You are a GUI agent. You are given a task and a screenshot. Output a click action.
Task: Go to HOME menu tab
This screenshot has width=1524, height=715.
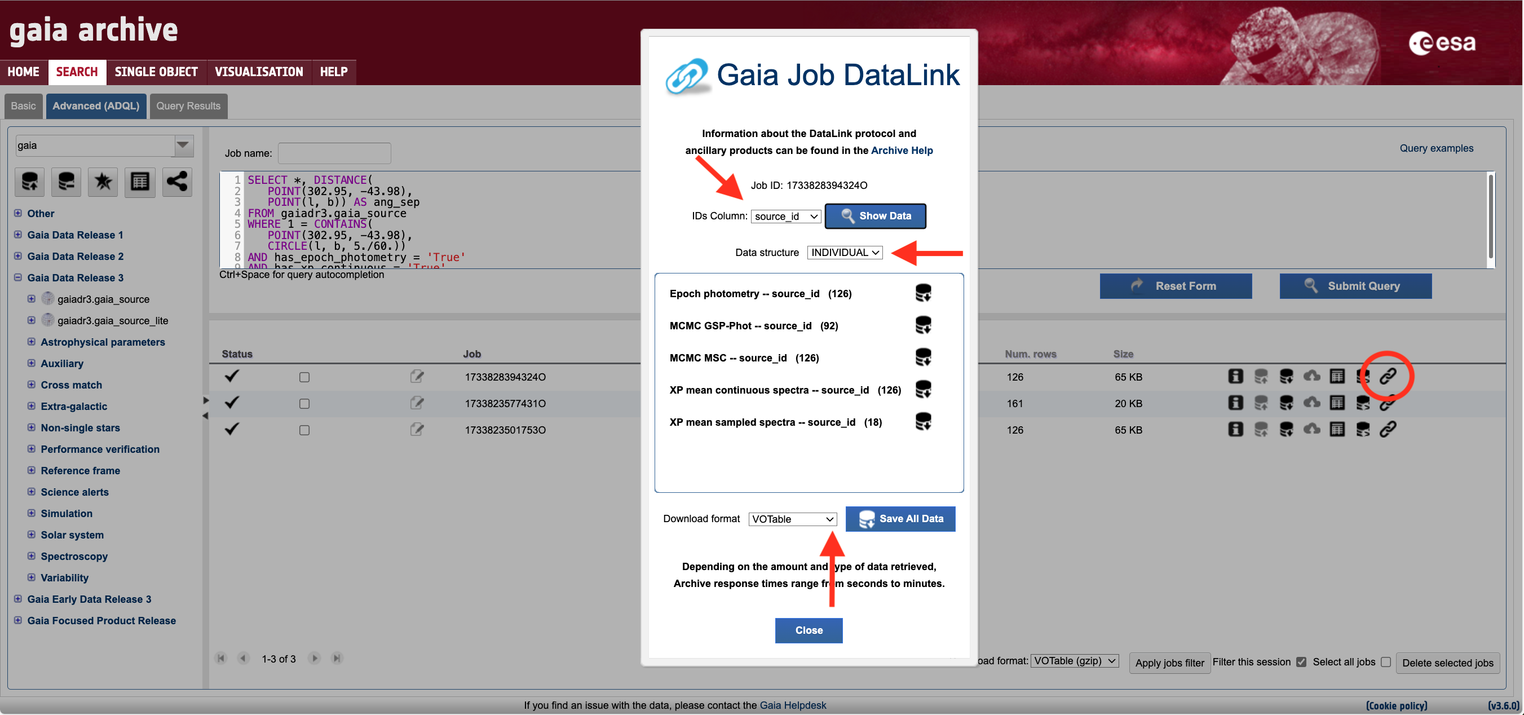24,72
